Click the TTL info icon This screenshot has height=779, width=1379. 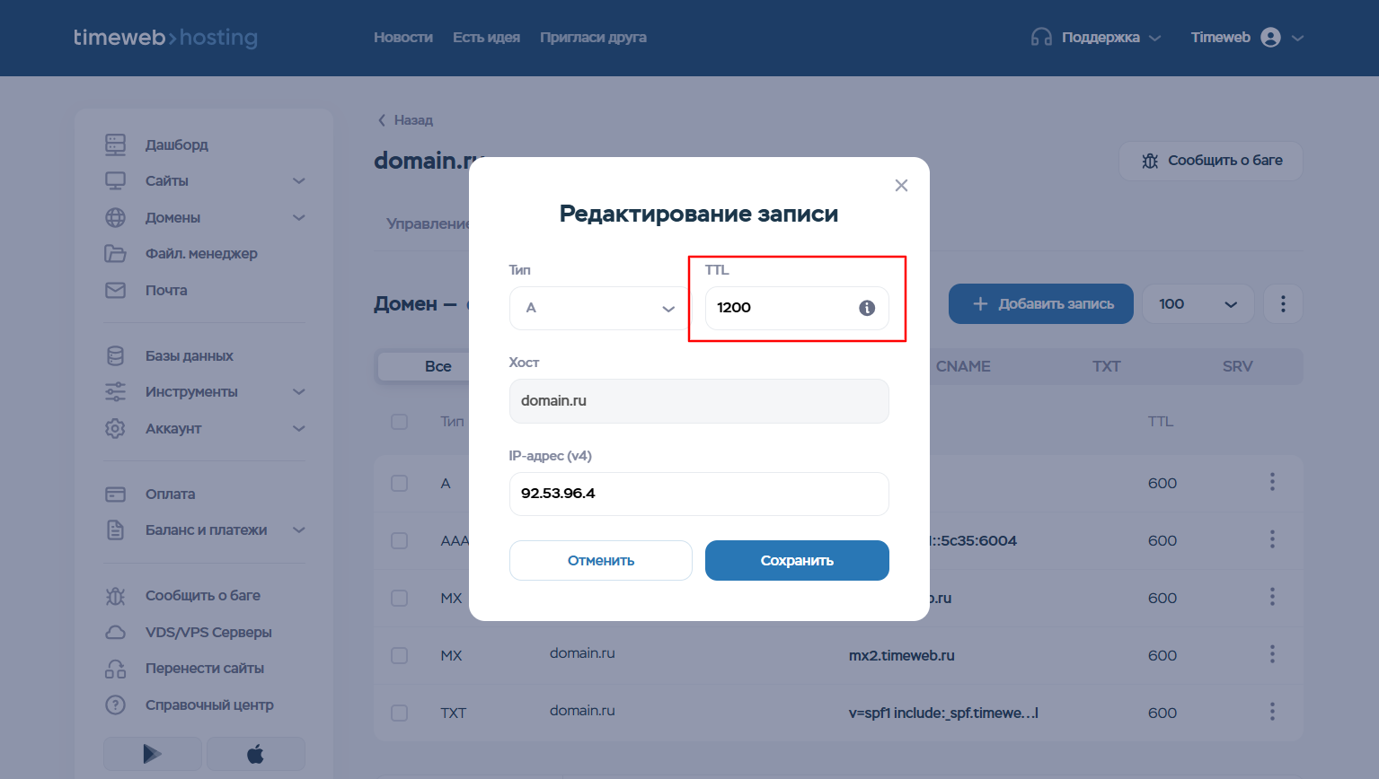coord(866,308)
